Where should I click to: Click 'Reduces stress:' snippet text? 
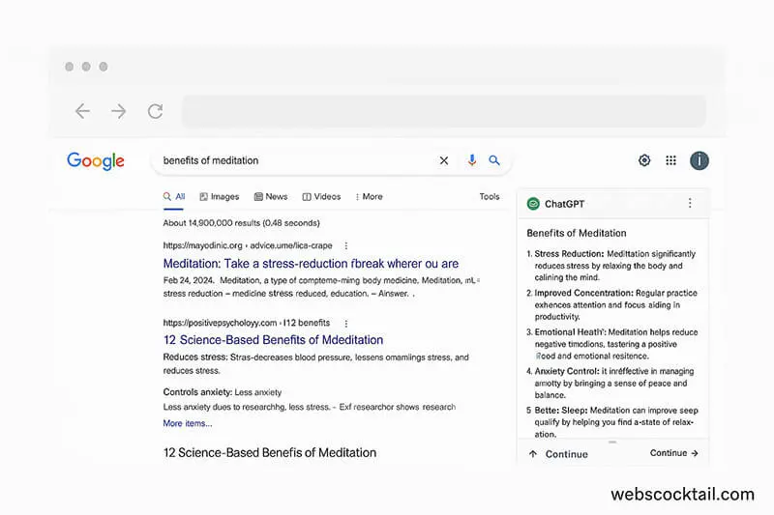(195, 358)
